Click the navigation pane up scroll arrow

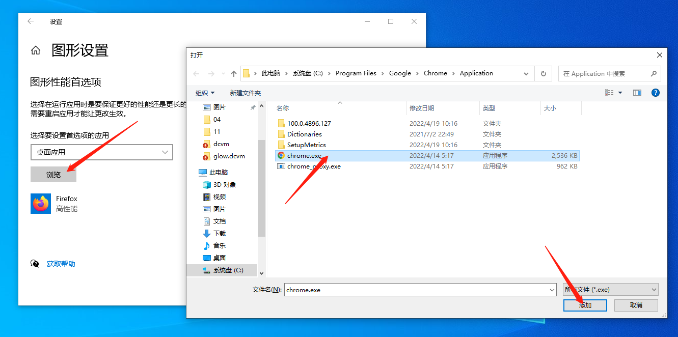click(x=261, y=106)
